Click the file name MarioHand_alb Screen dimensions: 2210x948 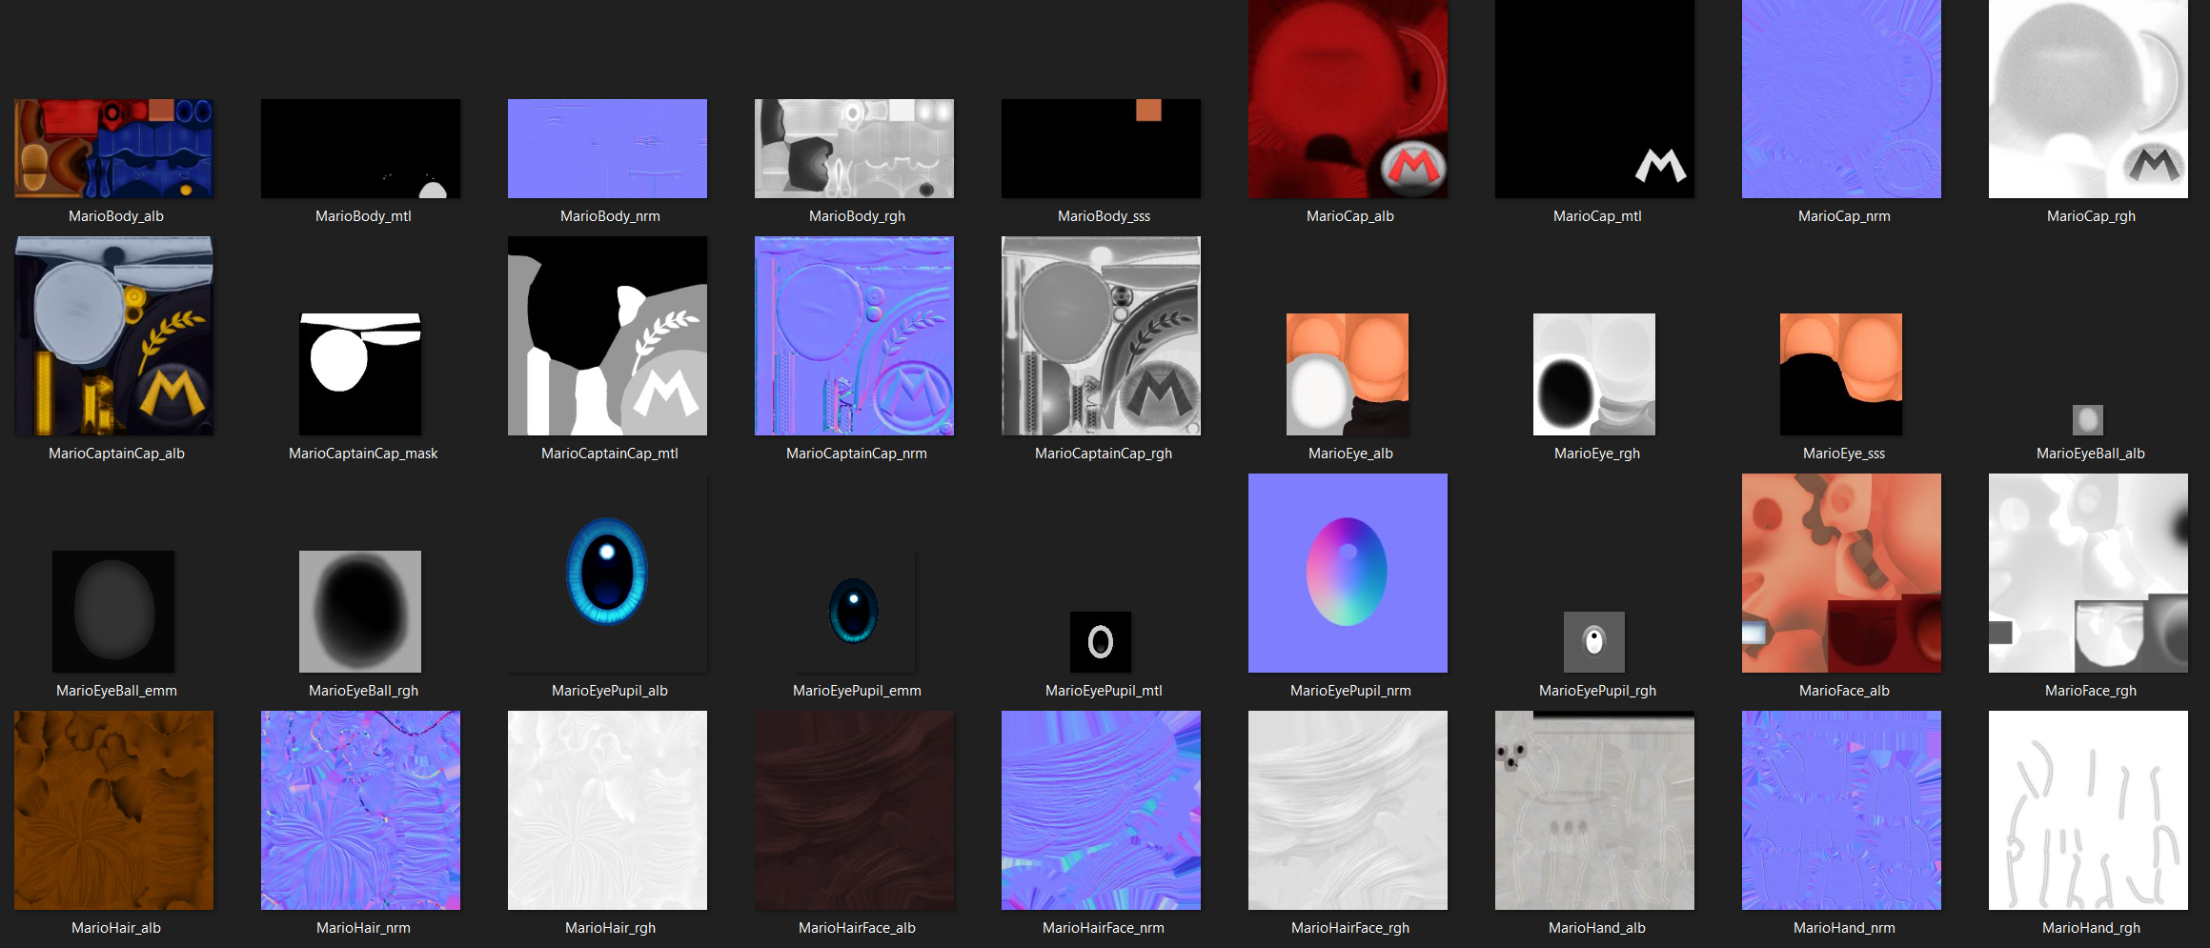point(1597,928)
